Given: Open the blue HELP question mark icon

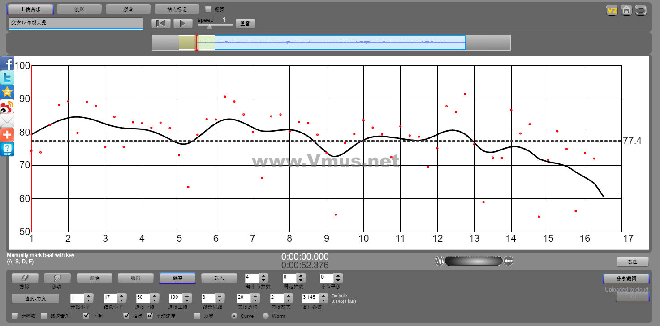Looking at the screenshot, I should (7, 149).
